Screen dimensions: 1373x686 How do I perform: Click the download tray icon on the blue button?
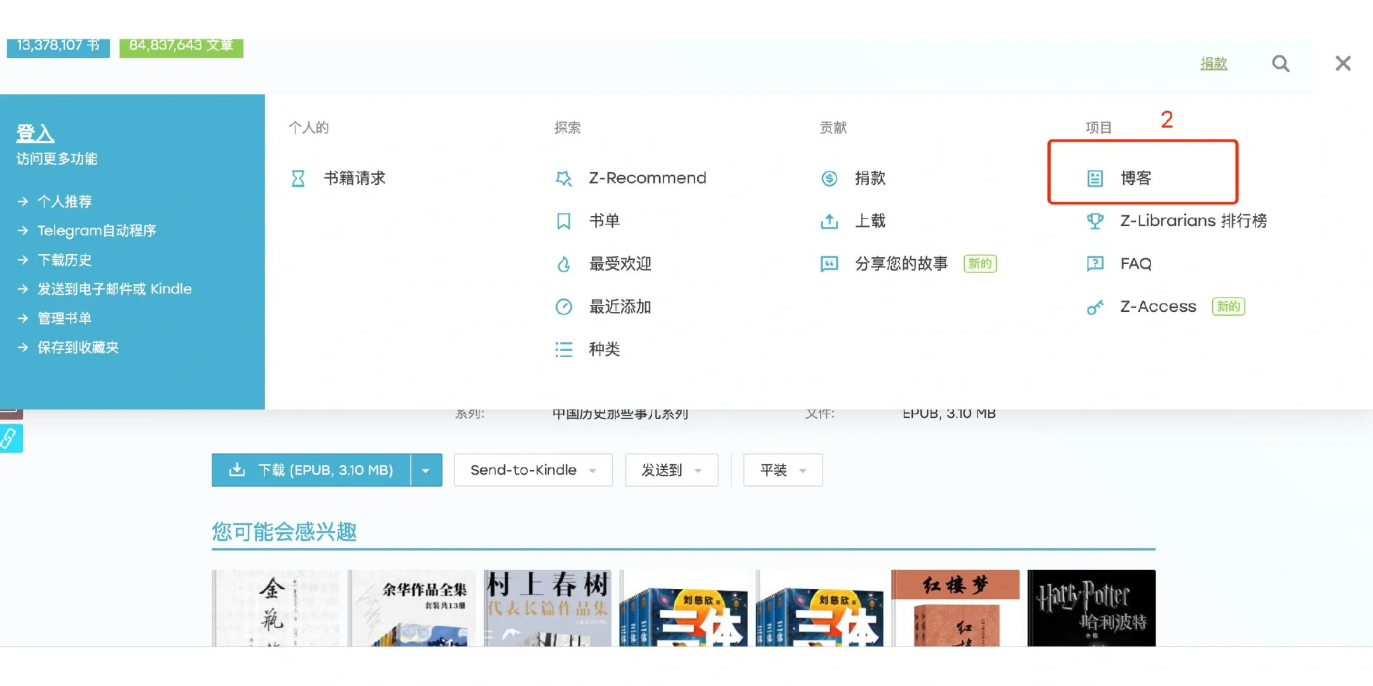[x=236, y=470]
